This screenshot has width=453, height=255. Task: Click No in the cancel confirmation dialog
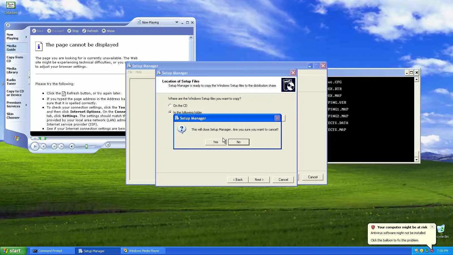[239, 142]
